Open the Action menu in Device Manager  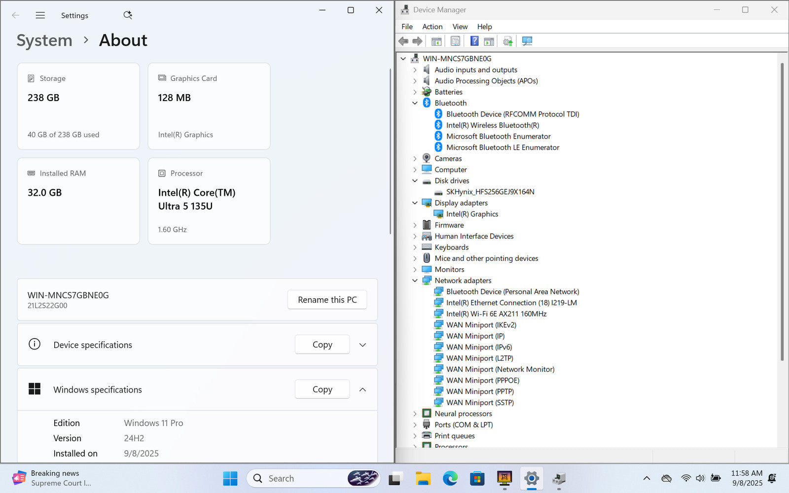(432, 27)
